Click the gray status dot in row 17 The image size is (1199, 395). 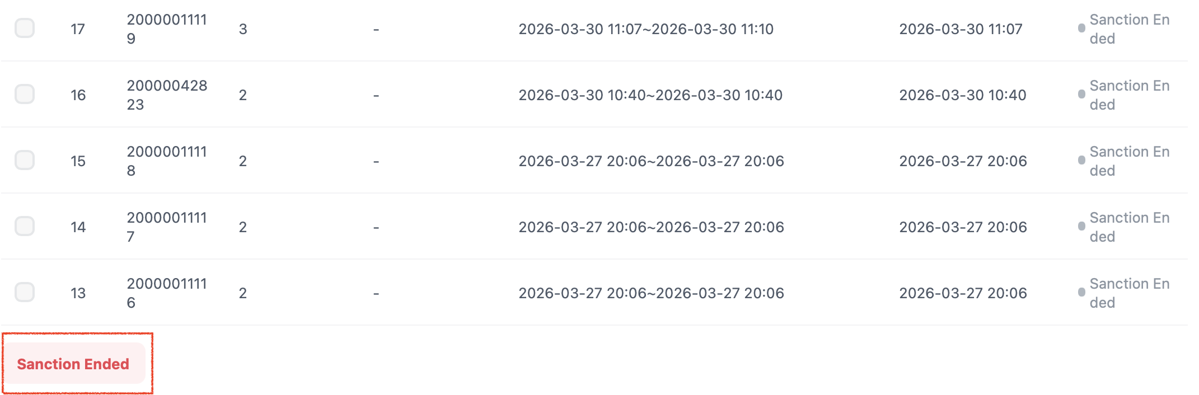click(x=1081, y=29)
